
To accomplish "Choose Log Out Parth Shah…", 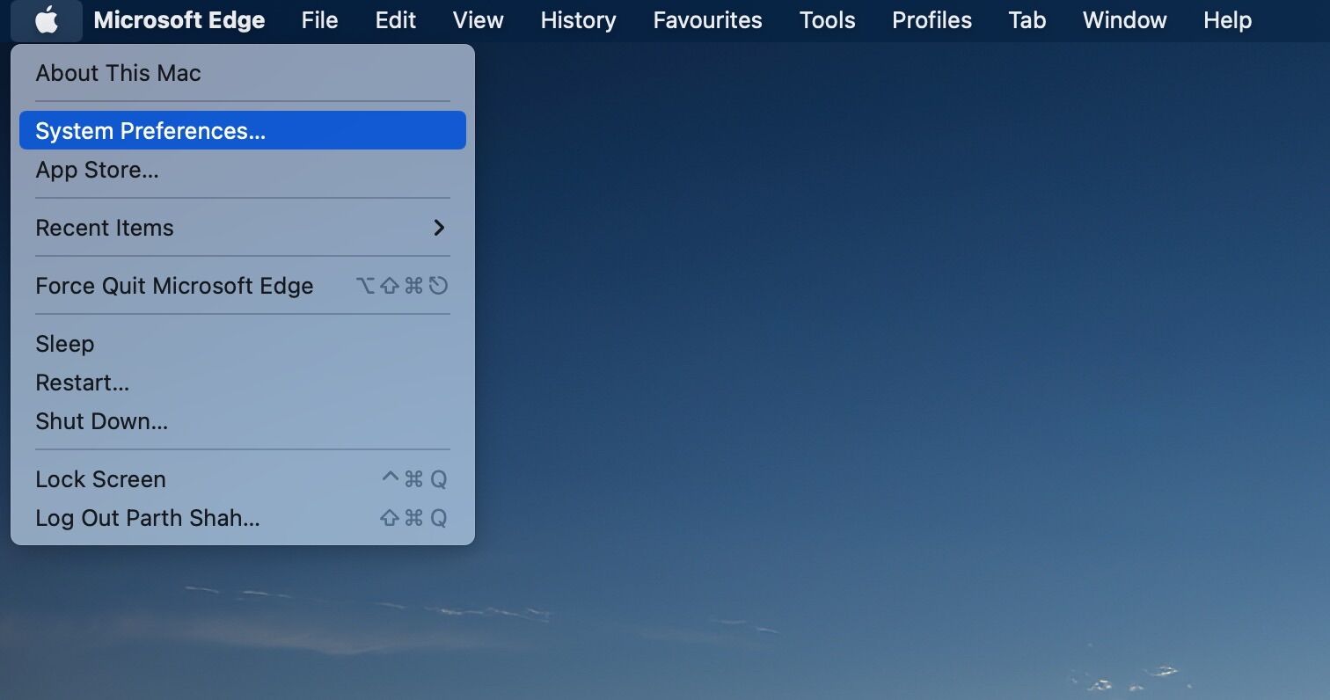I will click(x=243, y=518).
